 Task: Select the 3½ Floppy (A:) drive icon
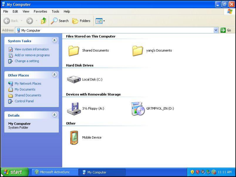click(x=74, y=109)
